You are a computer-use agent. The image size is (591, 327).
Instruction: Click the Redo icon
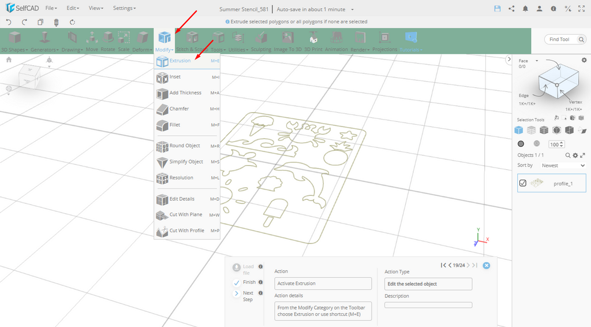tap(24, 22)
